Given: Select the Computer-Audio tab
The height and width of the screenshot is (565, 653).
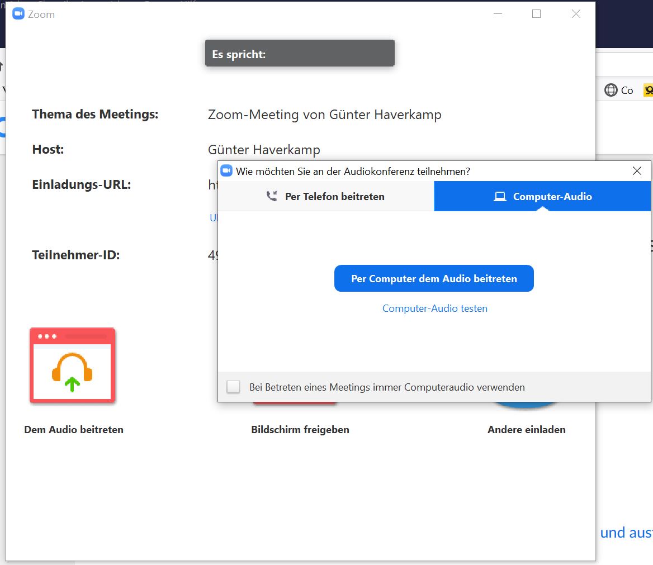Looking at the screenshot, I should click(542, 196).
